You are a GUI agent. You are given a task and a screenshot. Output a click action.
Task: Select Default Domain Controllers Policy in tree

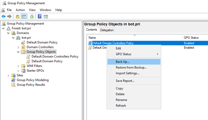coord(55,56)
